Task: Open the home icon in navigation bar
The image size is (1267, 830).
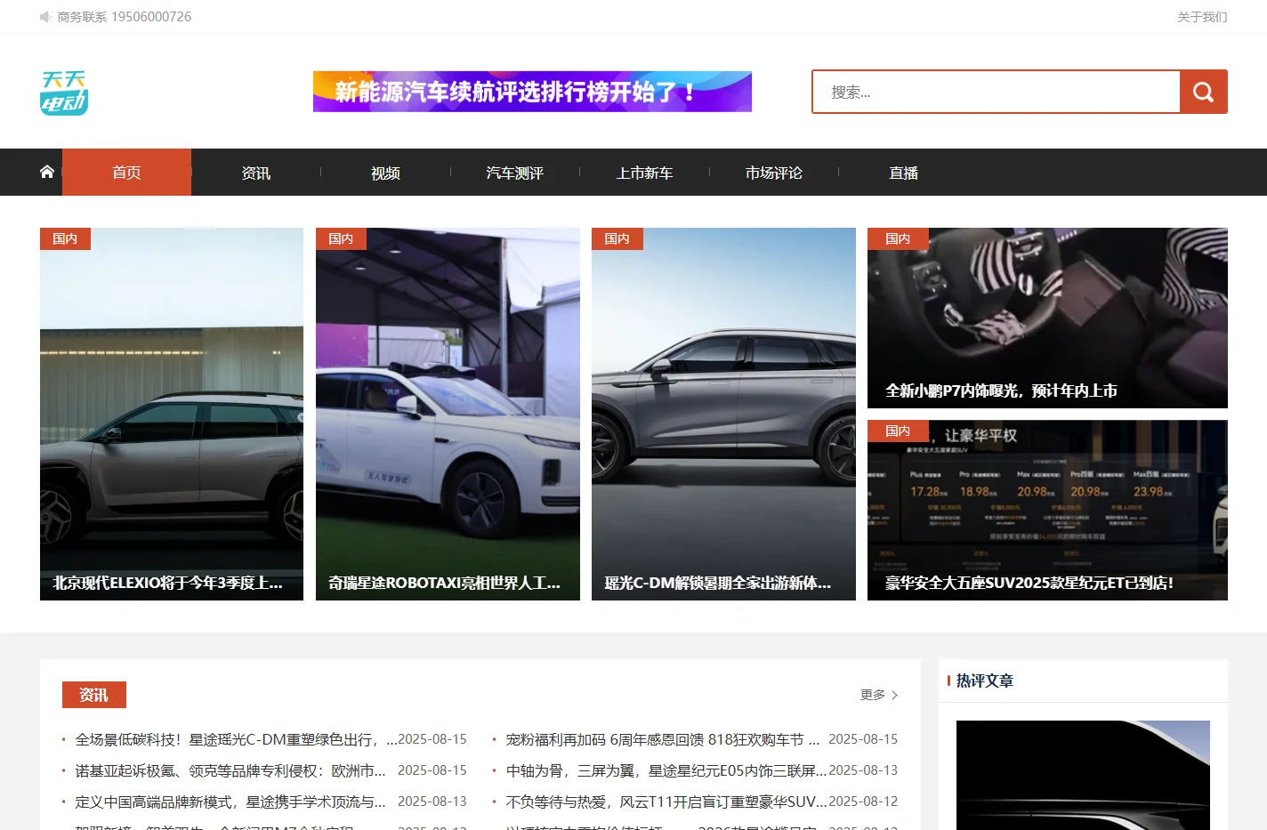Action: (x=47, y=172)
